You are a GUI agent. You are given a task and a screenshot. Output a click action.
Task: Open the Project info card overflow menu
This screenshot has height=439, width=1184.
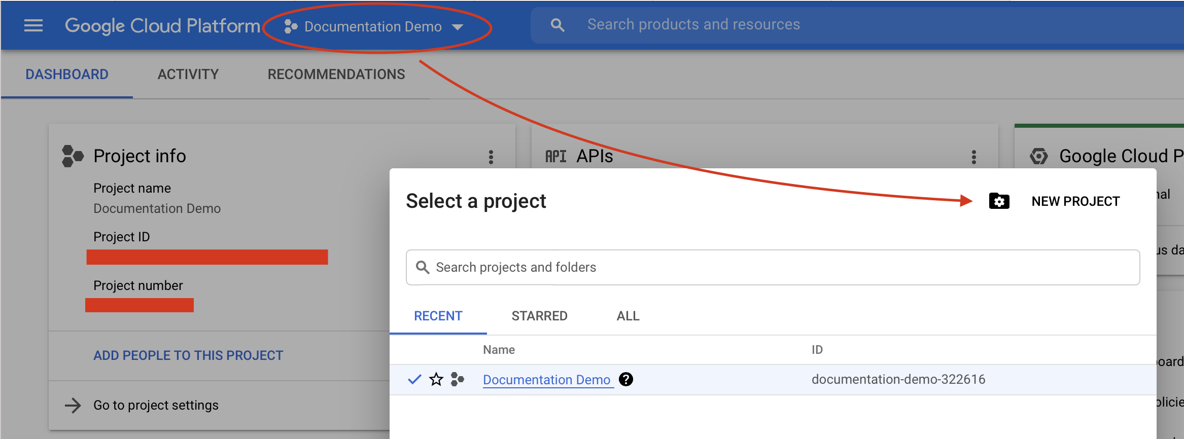click(x=491, y=157)
